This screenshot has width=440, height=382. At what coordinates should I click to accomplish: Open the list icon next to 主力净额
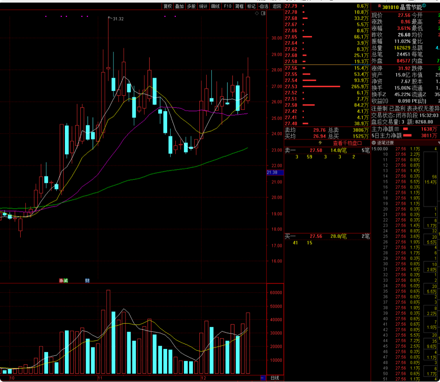397,129
